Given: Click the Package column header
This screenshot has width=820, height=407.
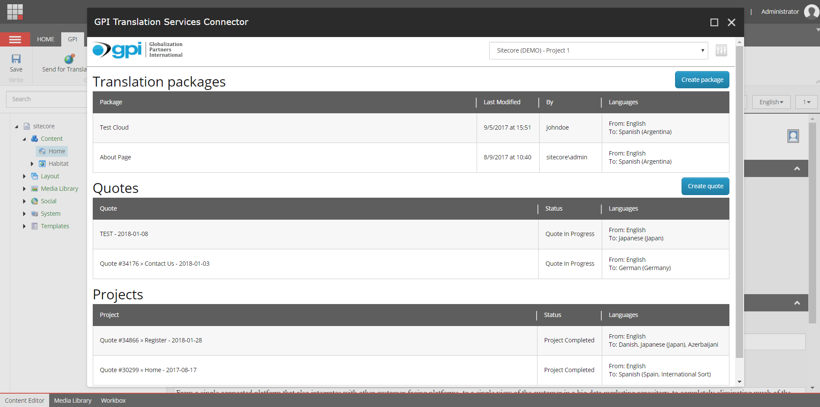Looking at the screenshot, I should (x=111, y=102).
